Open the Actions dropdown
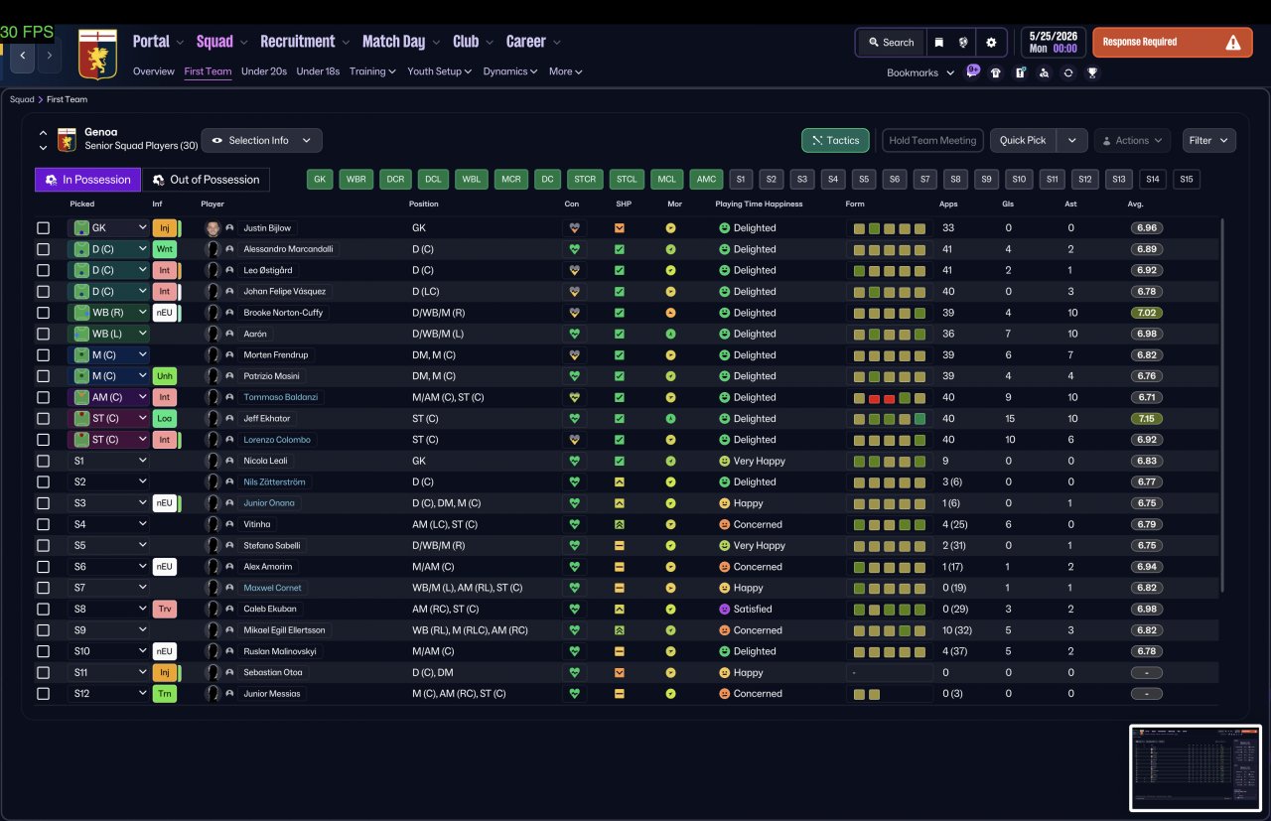The width and height of the screenshot is (1271, 821). pyautogui.click(x=1132, y=140)
